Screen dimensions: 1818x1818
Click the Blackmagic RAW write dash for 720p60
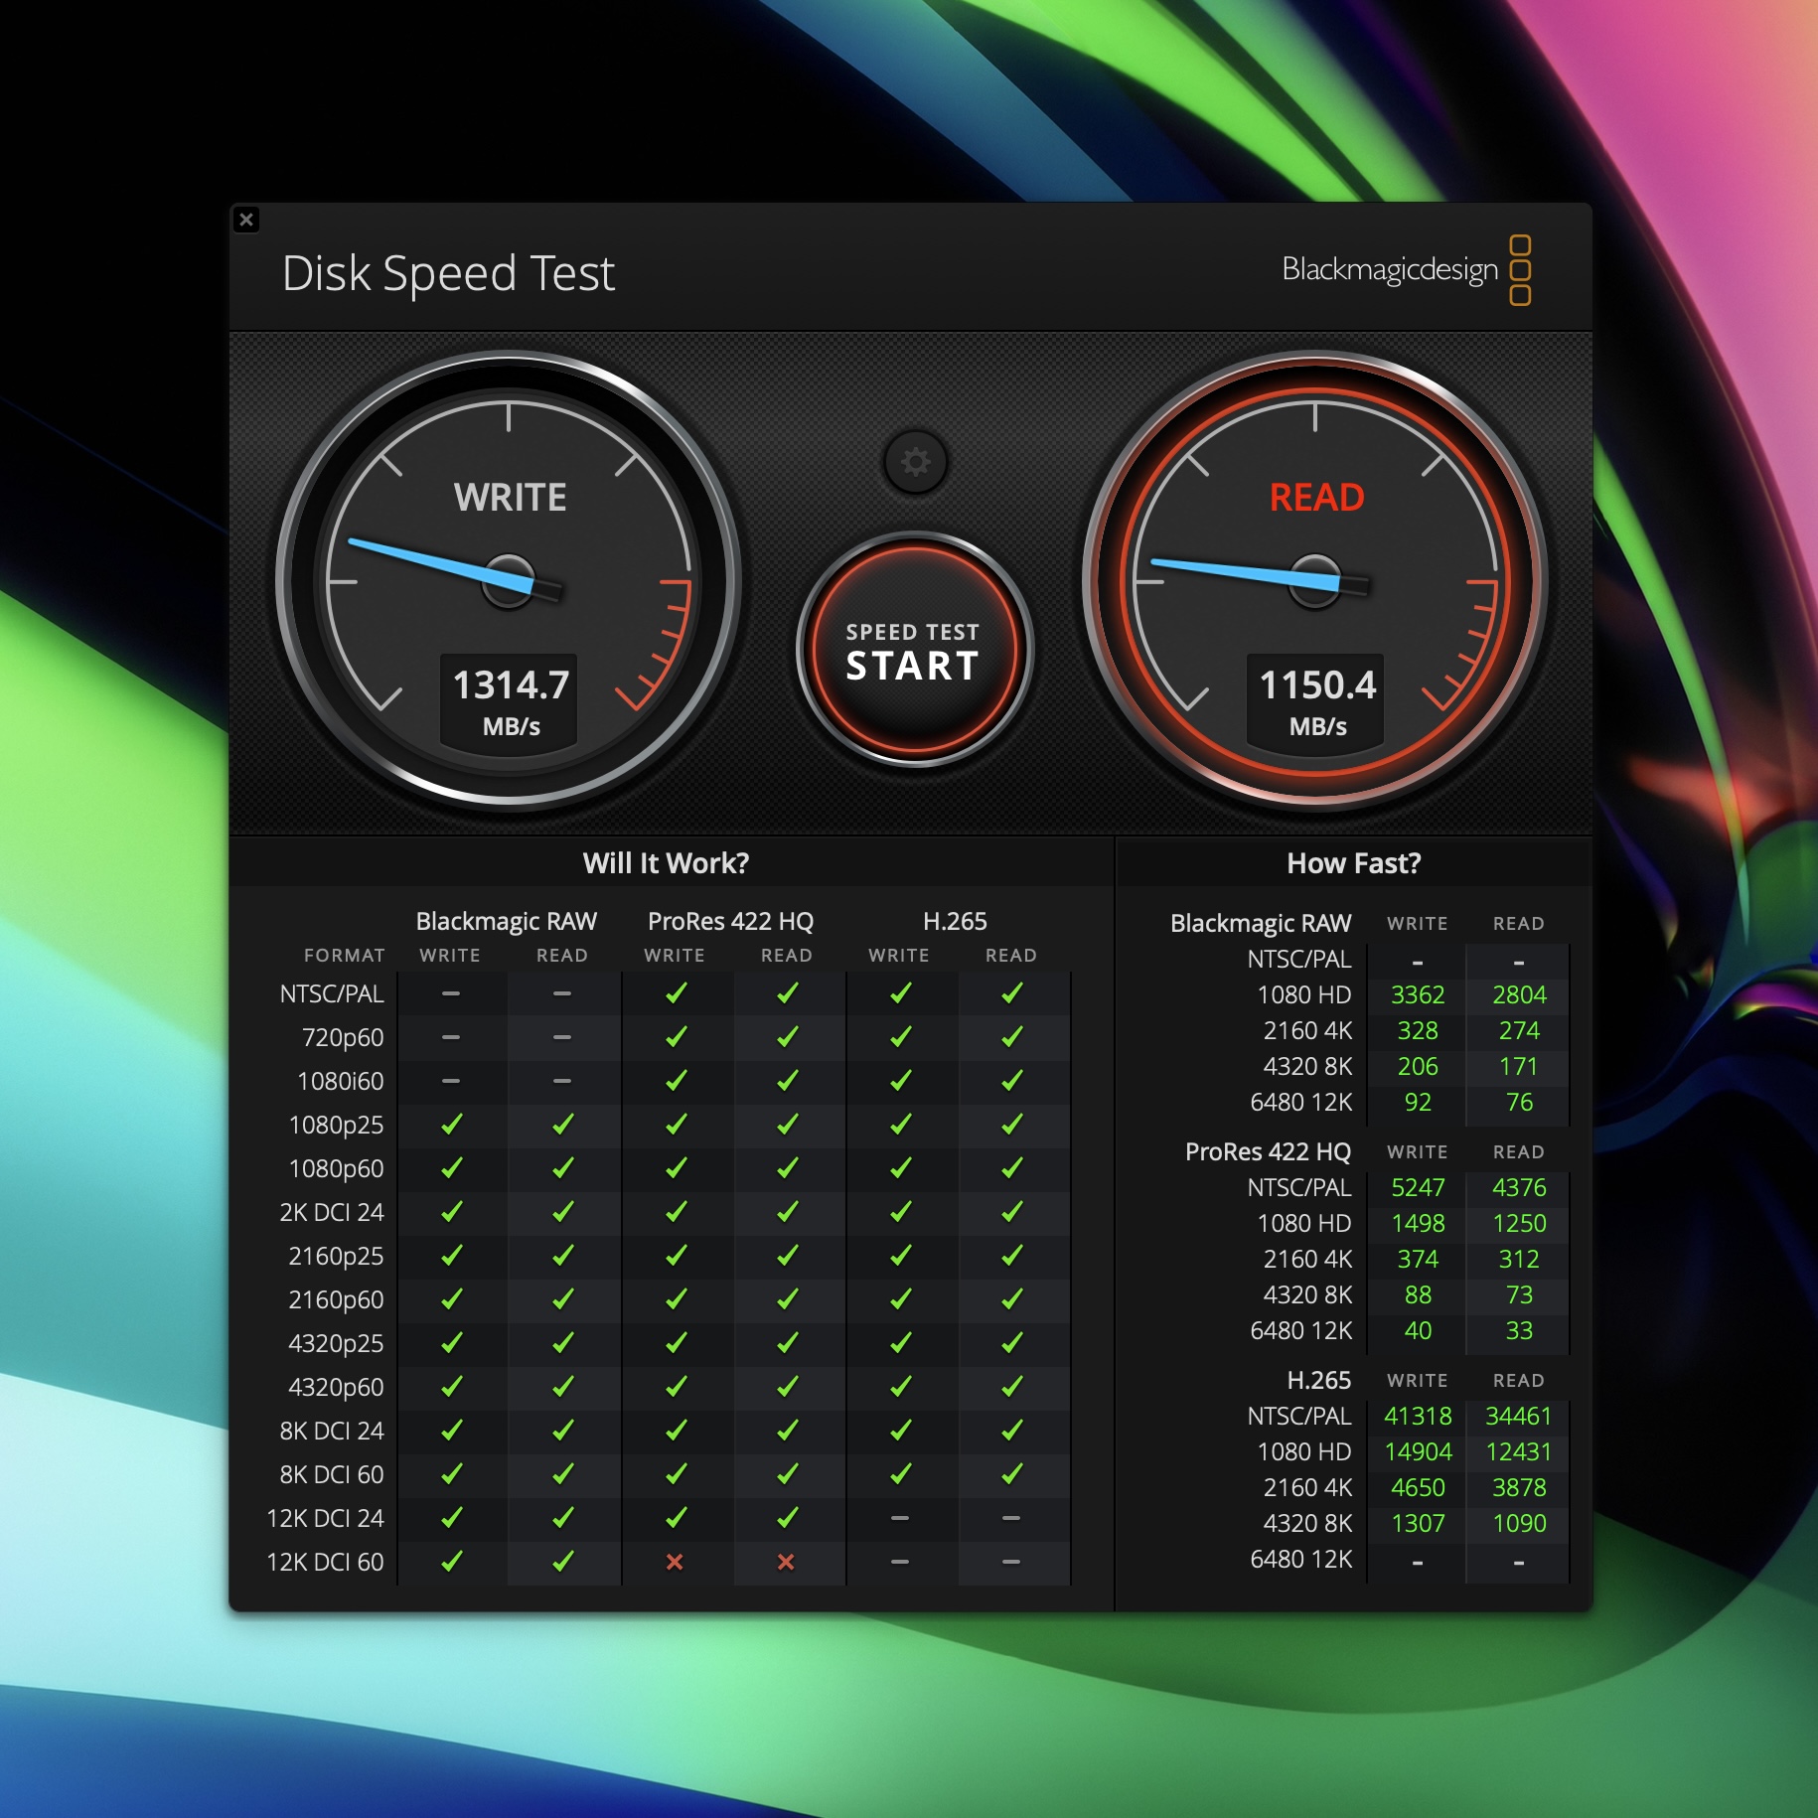point(451,1037)
